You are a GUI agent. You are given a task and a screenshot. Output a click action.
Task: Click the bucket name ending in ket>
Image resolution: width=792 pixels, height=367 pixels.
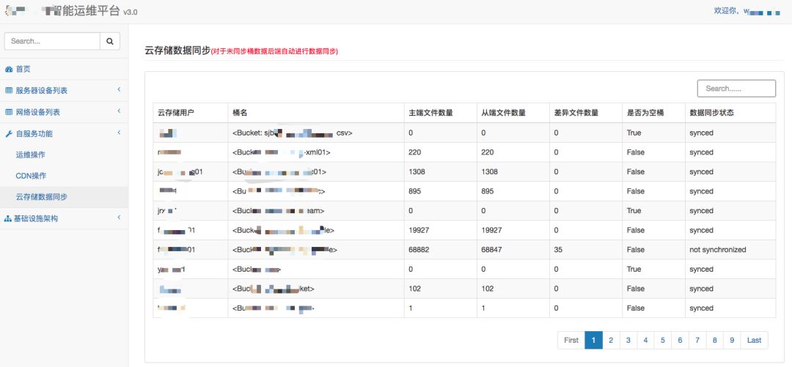click(274, 289)
